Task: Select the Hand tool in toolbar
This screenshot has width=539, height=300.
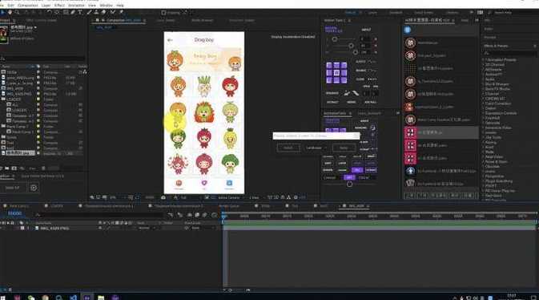Action: click(10, 12)
